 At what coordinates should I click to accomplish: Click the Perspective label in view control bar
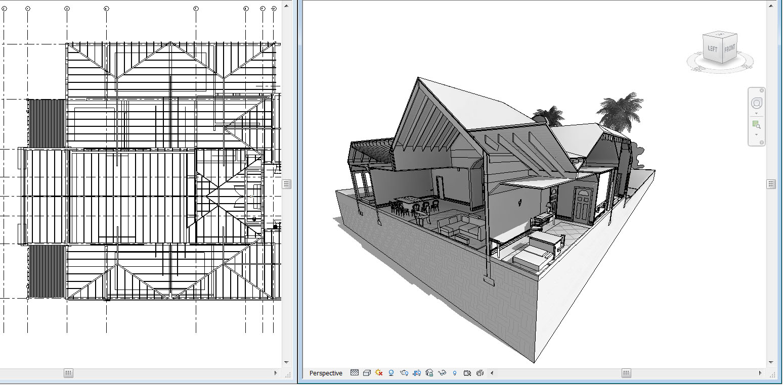click(x=326, y=373)
